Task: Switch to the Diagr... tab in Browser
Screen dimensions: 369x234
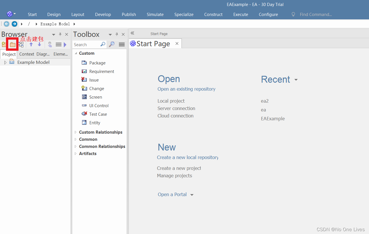Action: pos(43,54)
